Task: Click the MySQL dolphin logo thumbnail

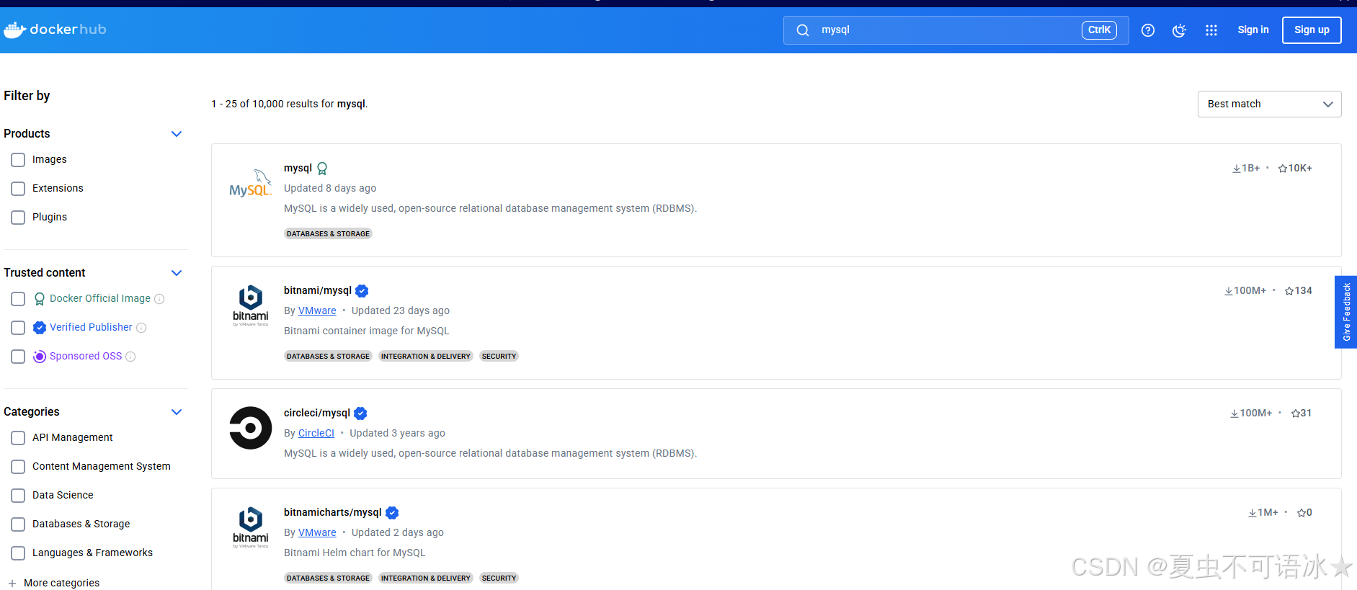Action: click(x=250, y=184)
